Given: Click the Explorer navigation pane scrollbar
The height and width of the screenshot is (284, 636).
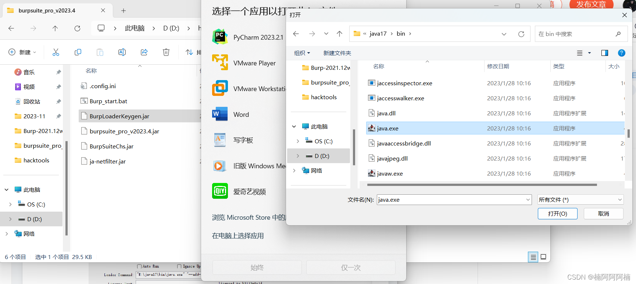Looking at the screenshot, I should [66, 187].
